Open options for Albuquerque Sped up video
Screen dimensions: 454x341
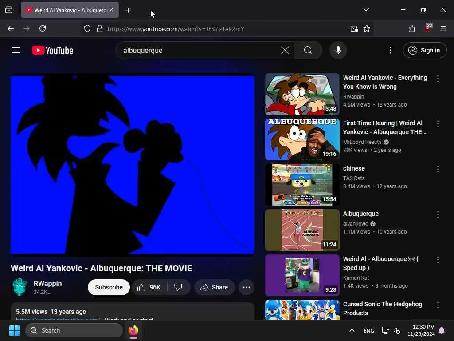pos(438,260)
